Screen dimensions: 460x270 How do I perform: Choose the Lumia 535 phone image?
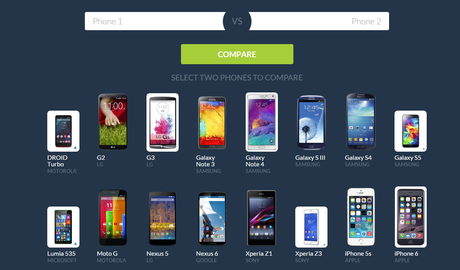pyautogui.click(x=64, y=227)
